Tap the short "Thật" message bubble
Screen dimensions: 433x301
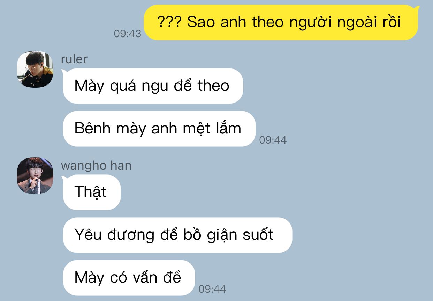tap(92, 192)
